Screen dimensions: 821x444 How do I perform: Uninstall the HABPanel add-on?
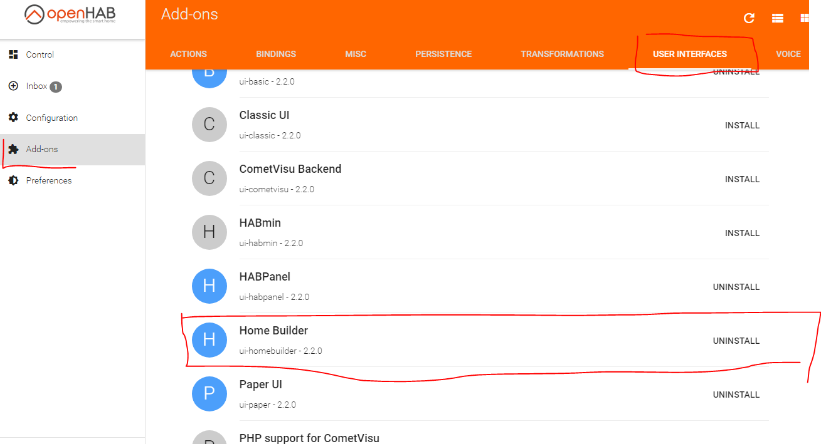coord(736,287)
